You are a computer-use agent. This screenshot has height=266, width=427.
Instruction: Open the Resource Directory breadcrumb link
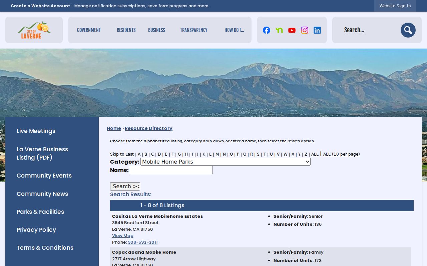pyautogui.click(x=148, y=128)
